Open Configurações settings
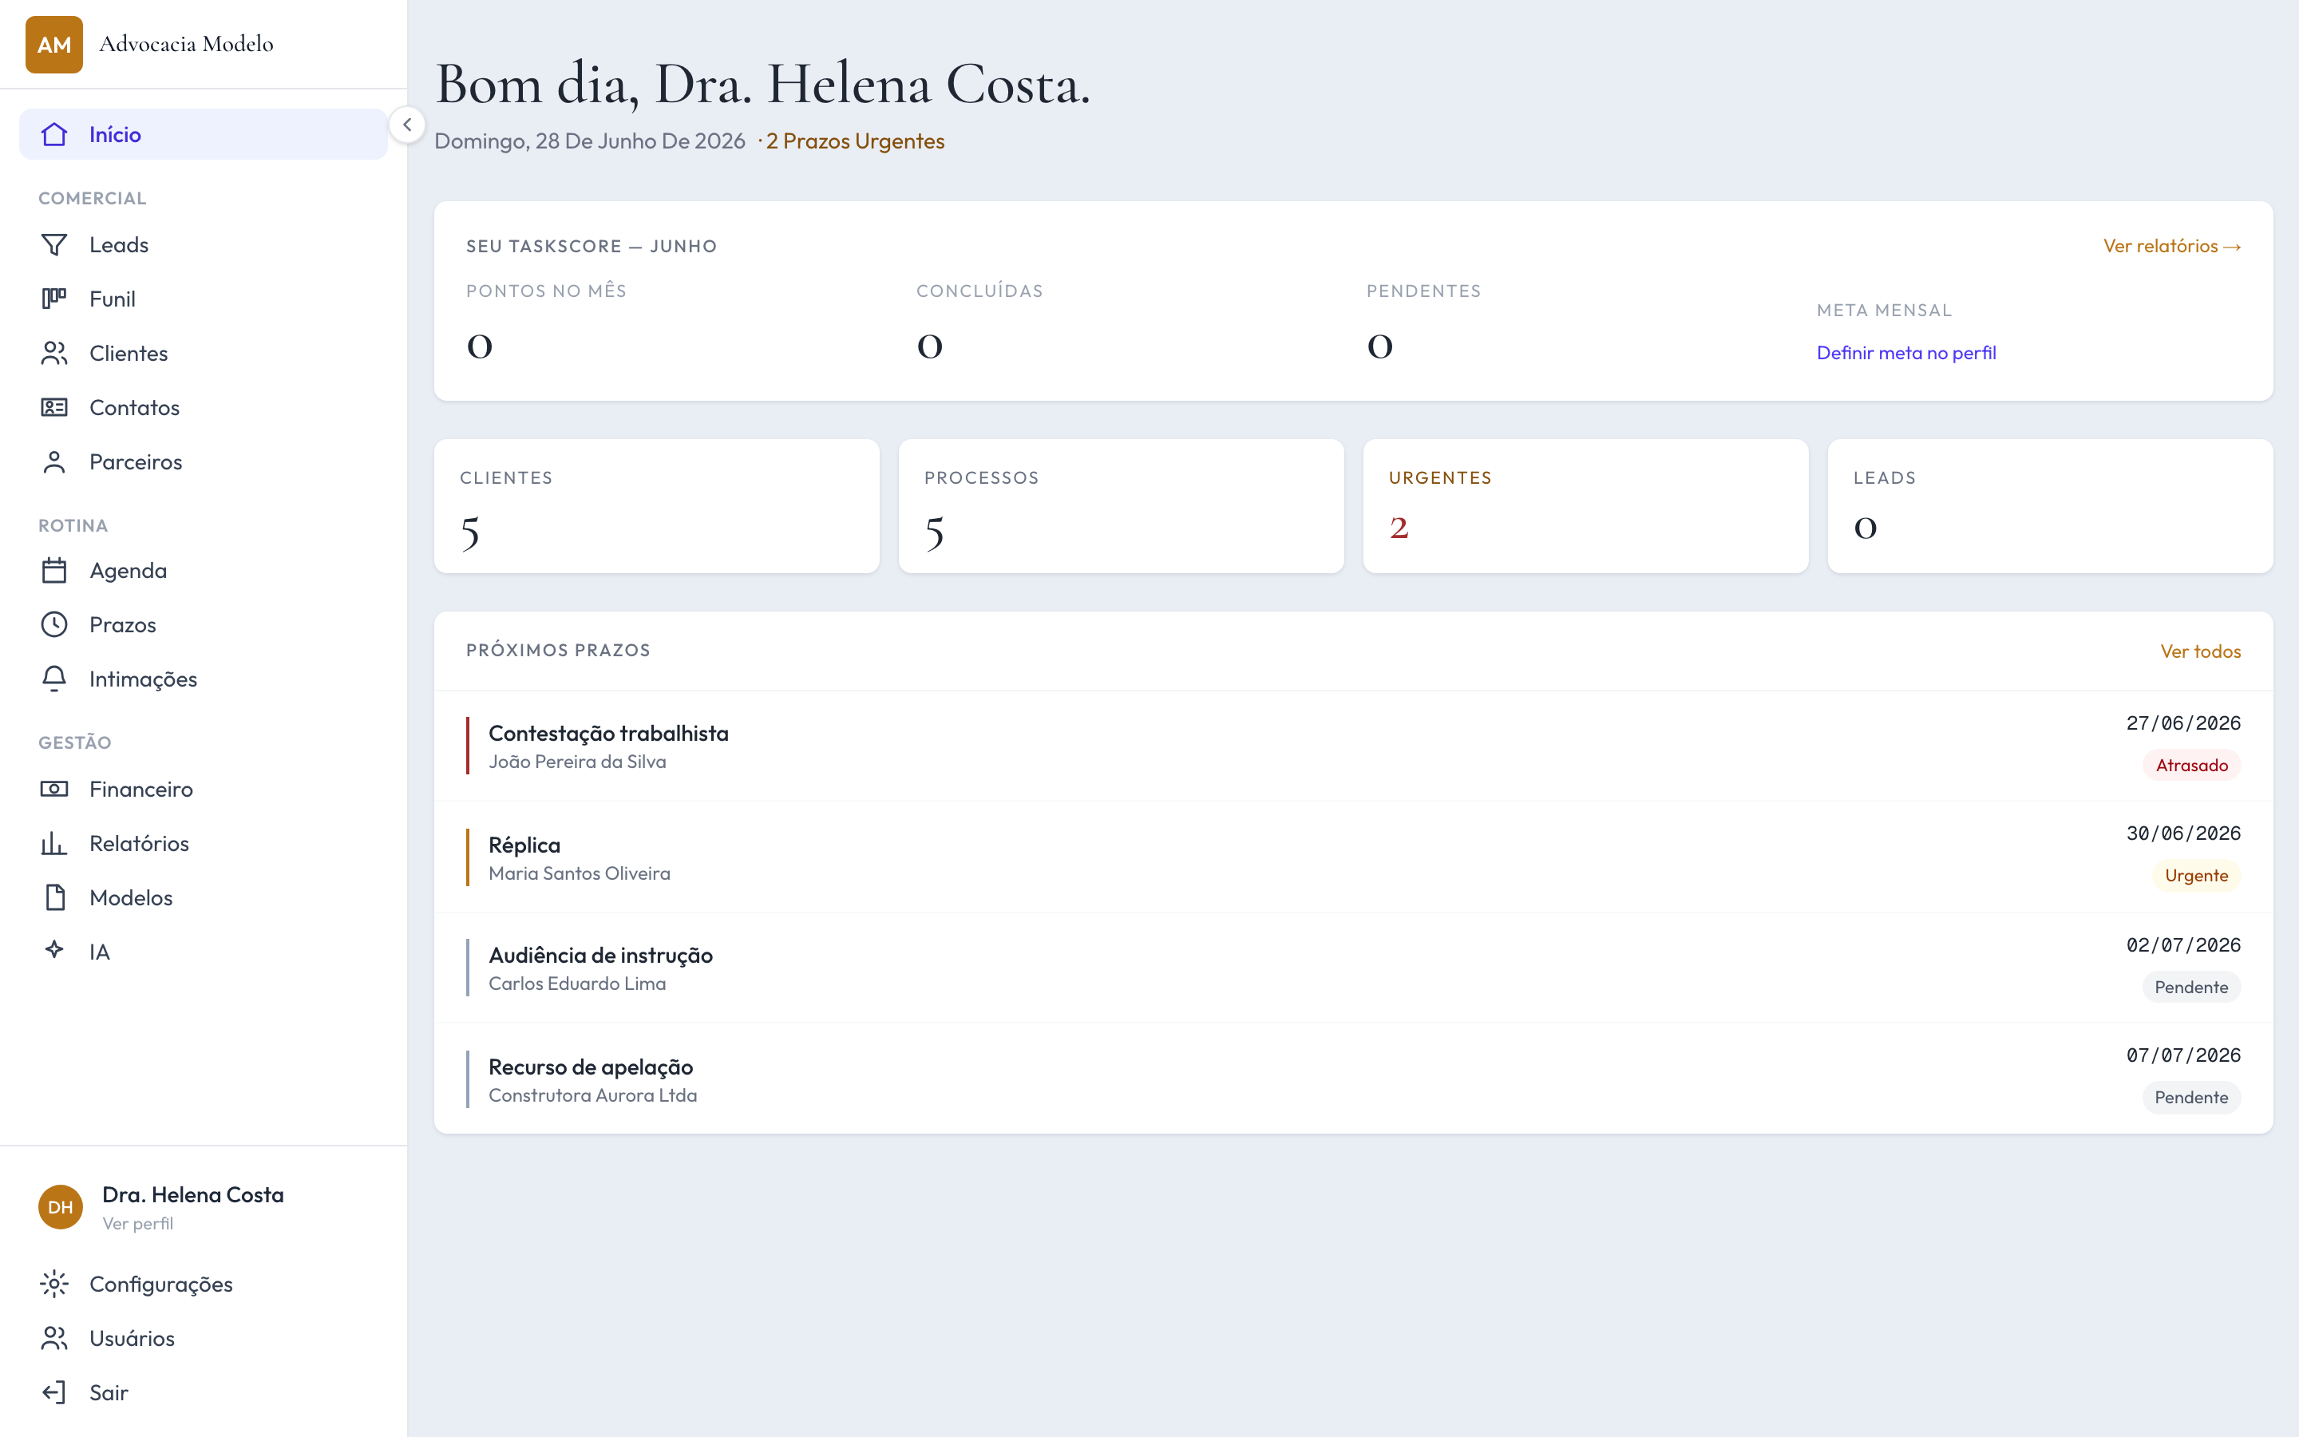Screen dimensions: 2299x1437 coord(204,1284)
